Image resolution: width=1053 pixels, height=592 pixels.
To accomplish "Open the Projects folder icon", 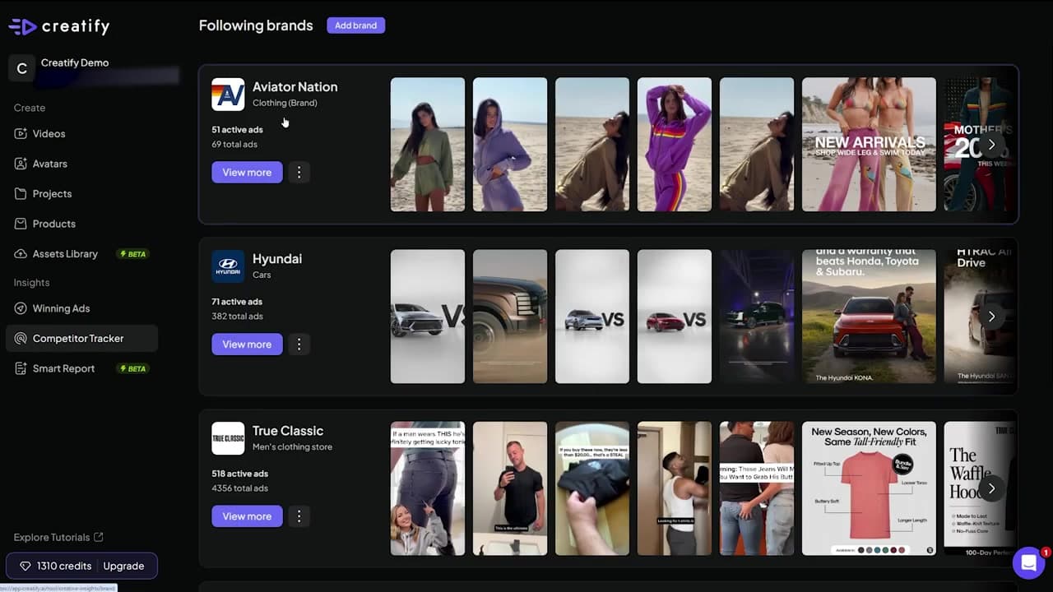I will pyautogui.click(x=21, y=193).
